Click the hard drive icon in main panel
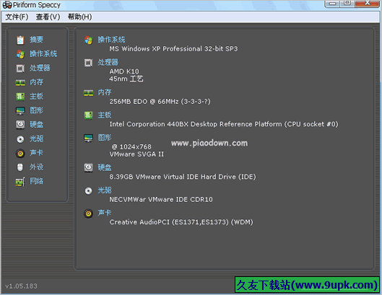Image resolution: width=382 pixels, height=295 pixels. click(88, 168)
